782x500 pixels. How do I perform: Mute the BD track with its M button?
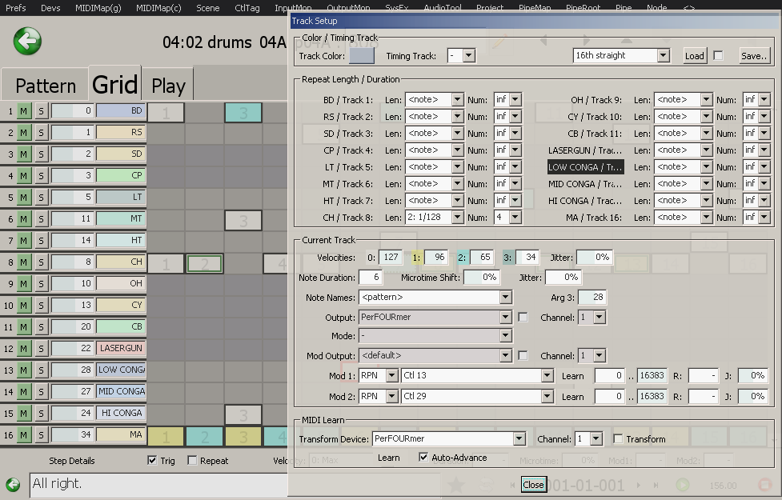click(x=24, y=111)
